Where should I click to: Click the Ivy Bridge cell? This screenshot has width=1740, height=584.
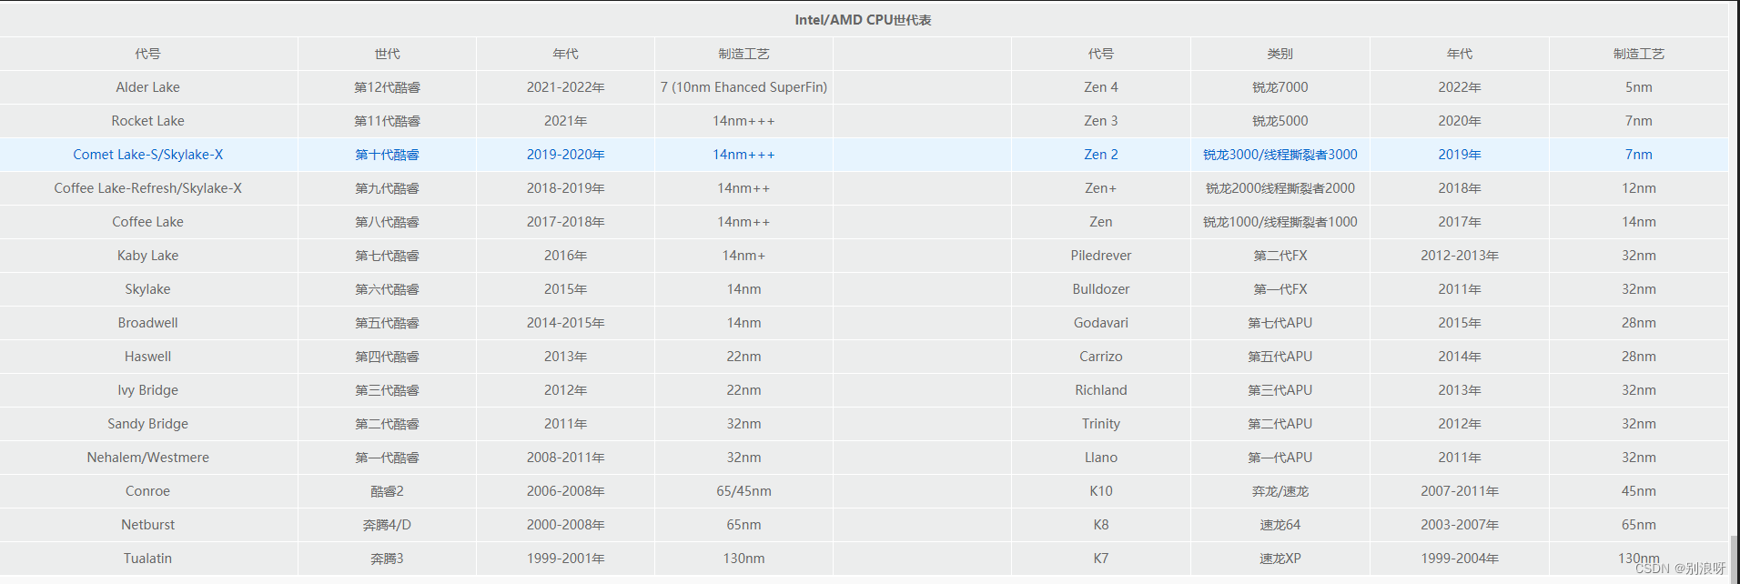pos(147,390)
